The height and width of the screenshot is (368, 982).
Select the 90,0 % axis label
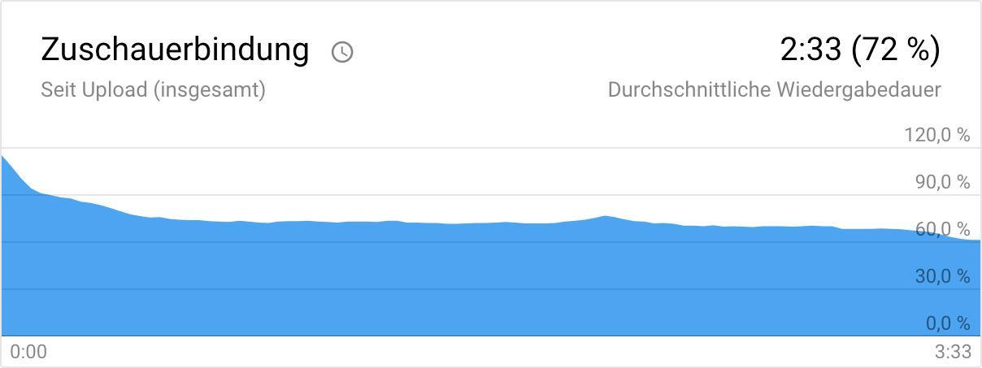click(942, 182)
